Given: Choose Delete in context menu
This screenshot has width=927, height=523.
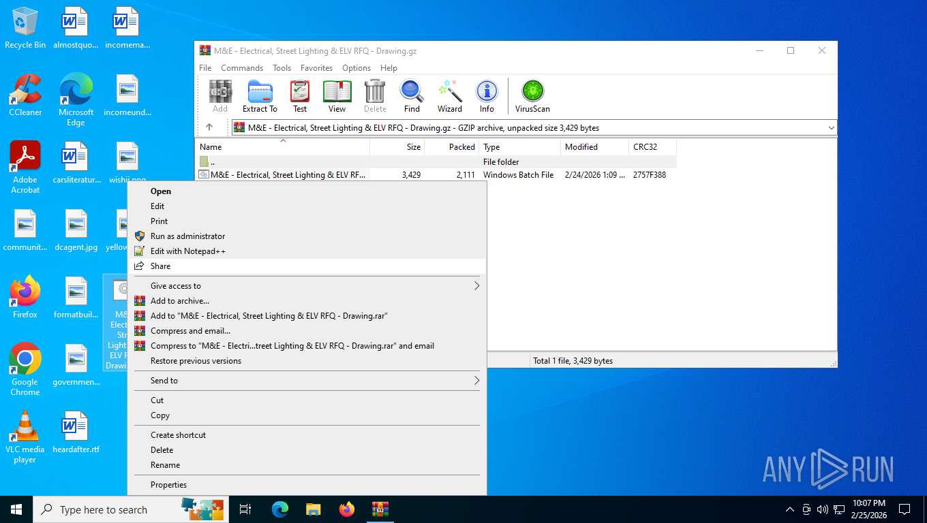Looking at the screenshot, I should (307, 450).
